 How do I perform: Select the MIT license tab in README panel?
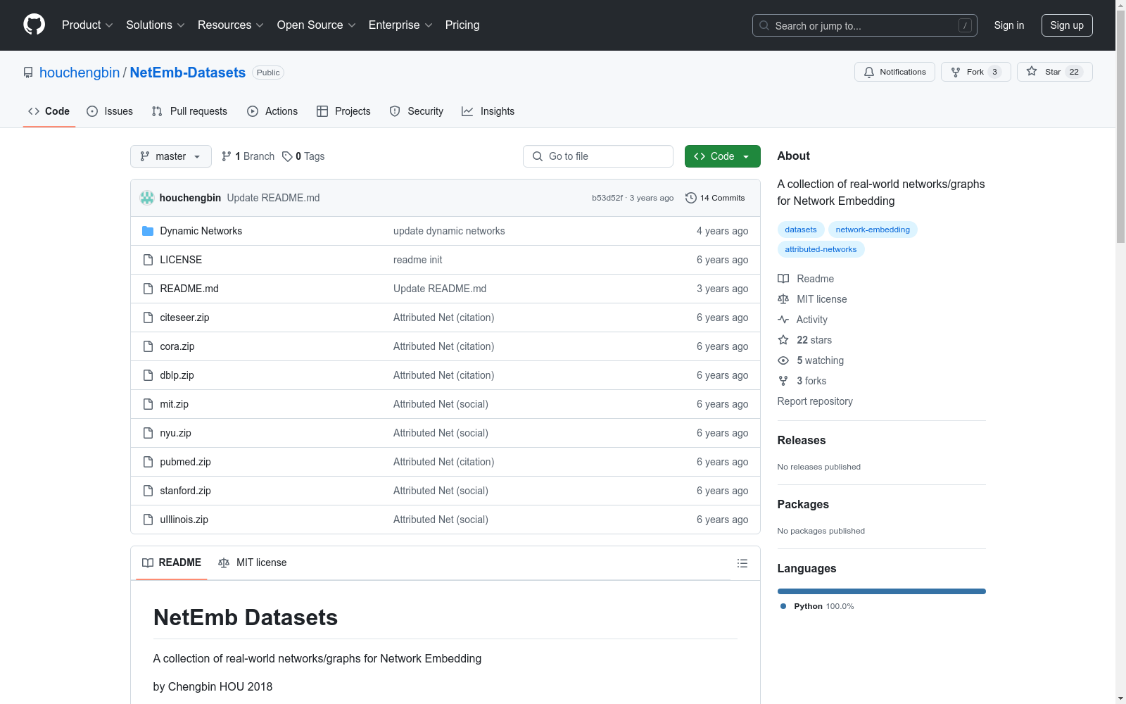[x=253, y=562]
